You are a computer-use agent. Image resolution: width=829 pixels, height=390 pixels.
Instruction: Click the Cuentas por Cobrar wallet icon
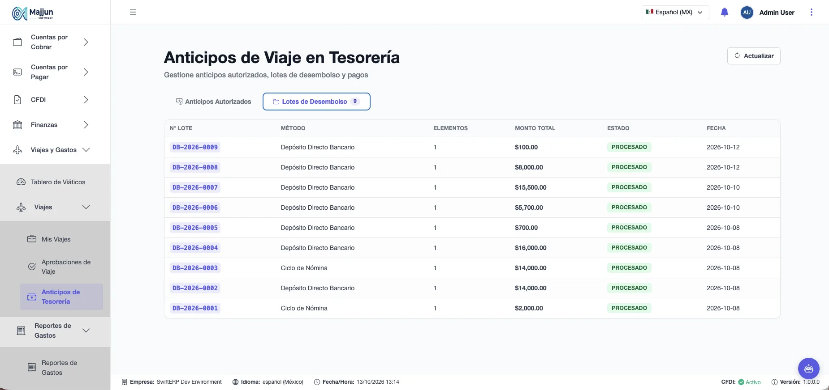tap(17, 42)
